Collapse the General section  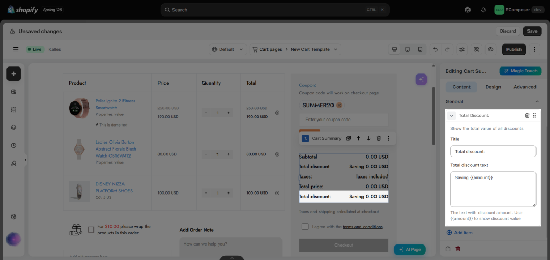click(537, 101)
